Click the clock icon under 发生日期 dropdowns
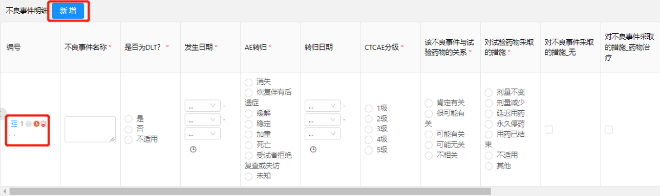Screen dimensions: 660x196 click(193, 149)
